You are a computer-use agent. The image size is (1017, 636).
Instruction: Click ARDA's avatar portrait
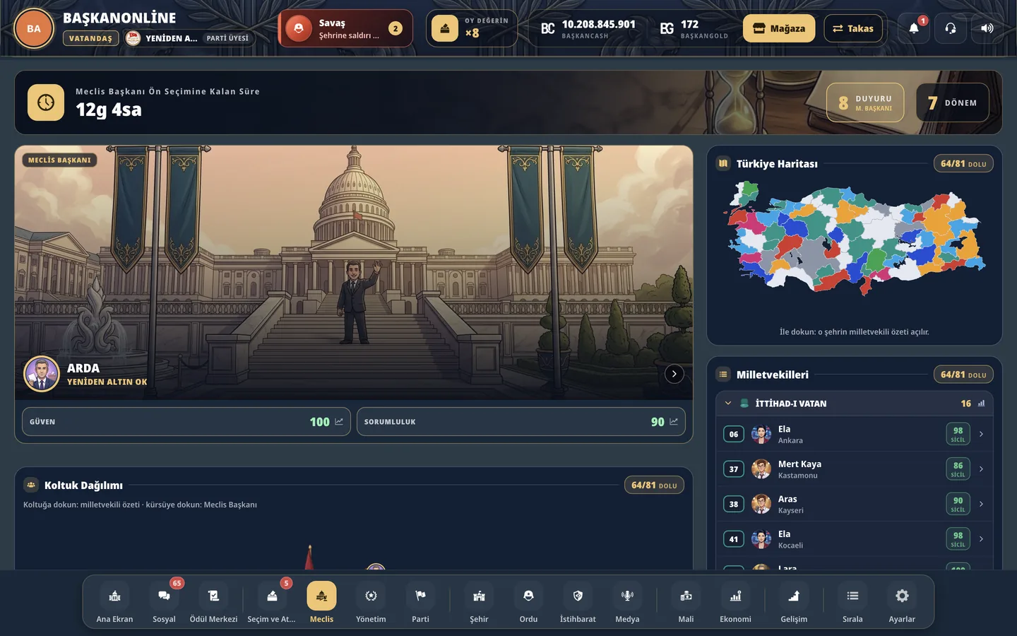(x=42, y=374)
